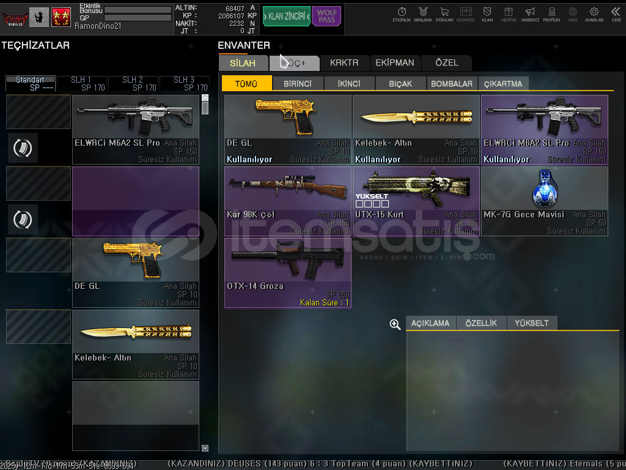
Task: Click the KLAN ZİNCİRİ button
Action: pyautogui.click(x=286, y=17)
